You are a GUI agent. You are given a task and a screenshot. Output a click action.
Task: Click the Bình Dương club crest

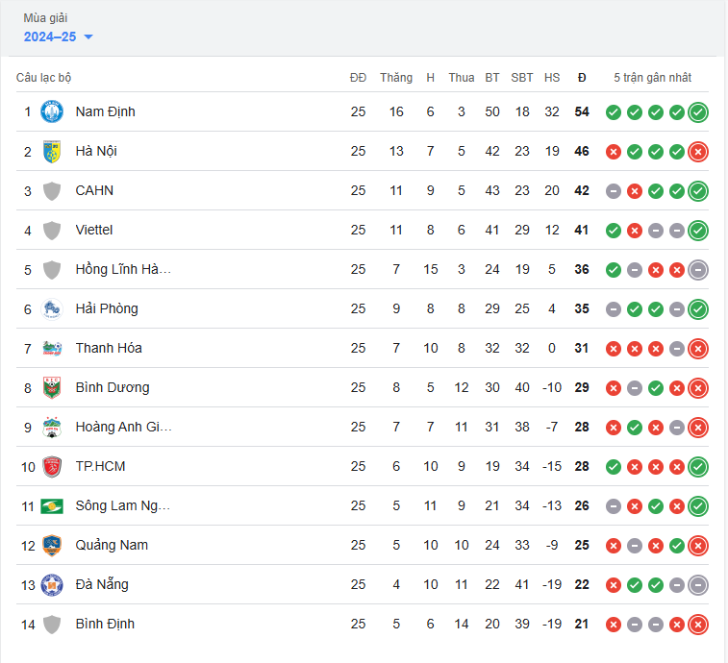(x=52, y=387)
